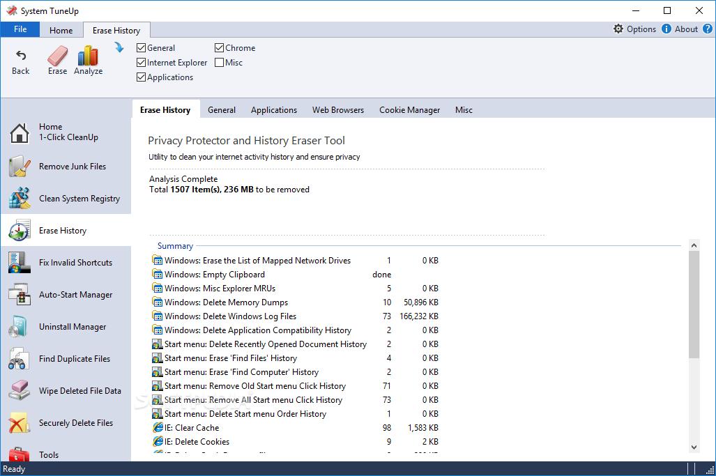The height and width of the screenshot is (476, 716).
Task: Click the blue down-arrow icon beside Analyze
Action: tap(119, 47)
